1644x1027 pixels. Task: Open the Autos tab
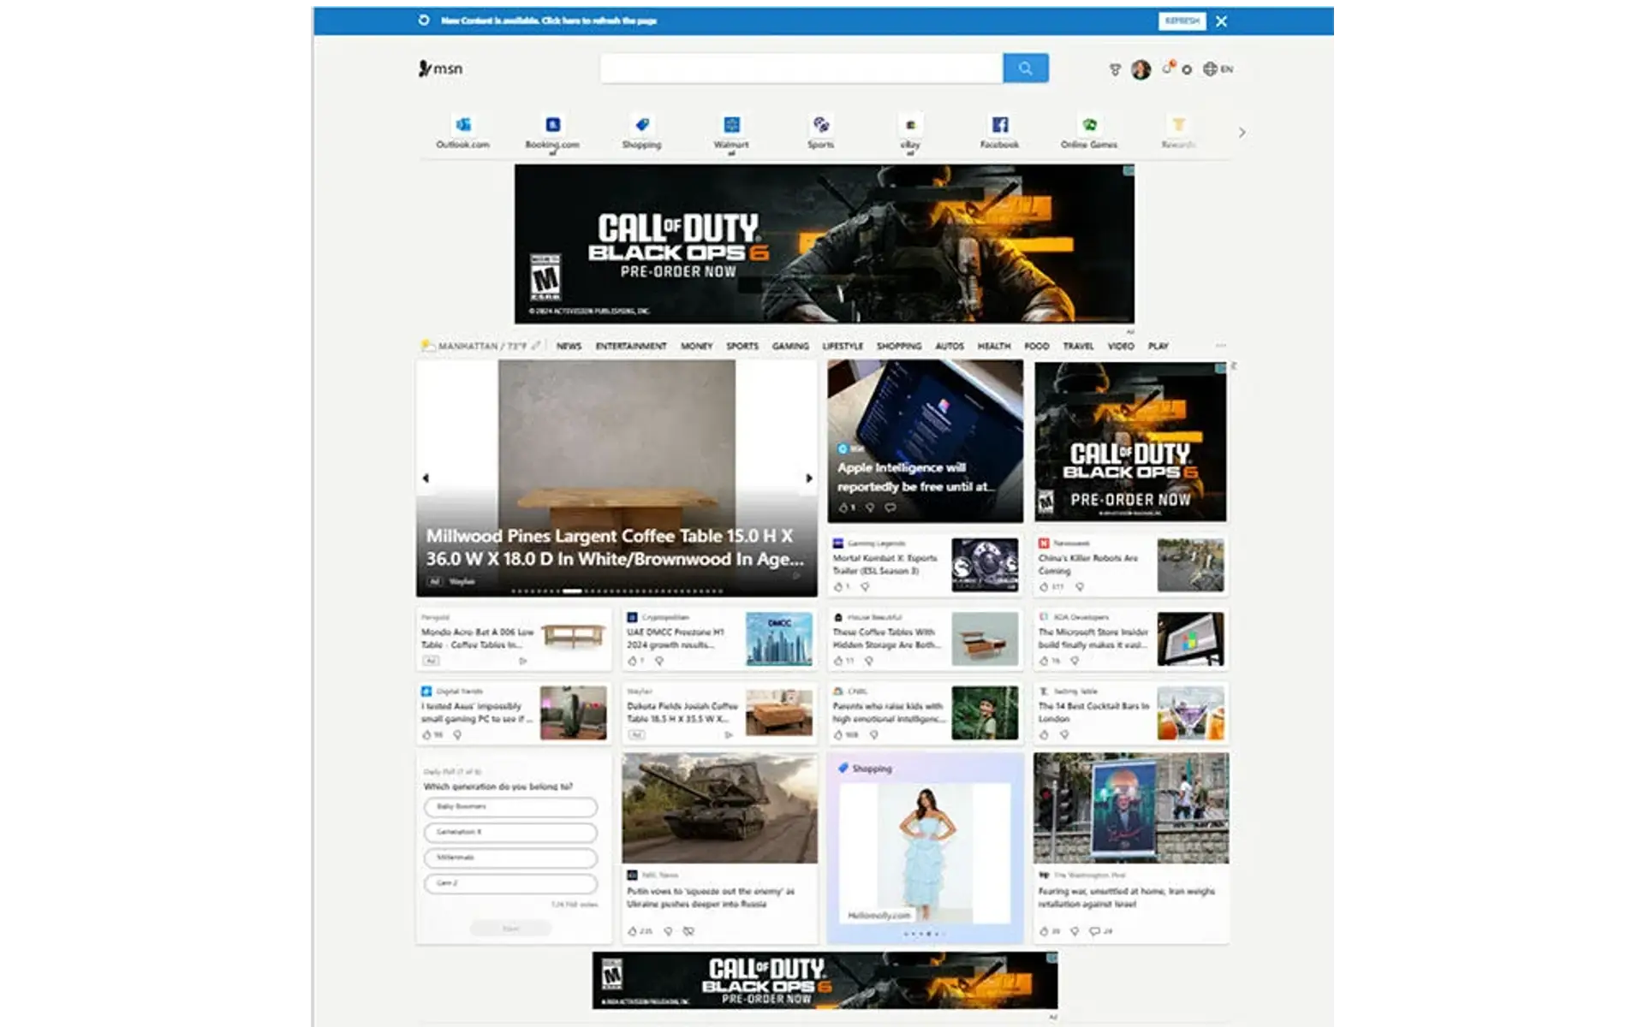coord(950,347)
